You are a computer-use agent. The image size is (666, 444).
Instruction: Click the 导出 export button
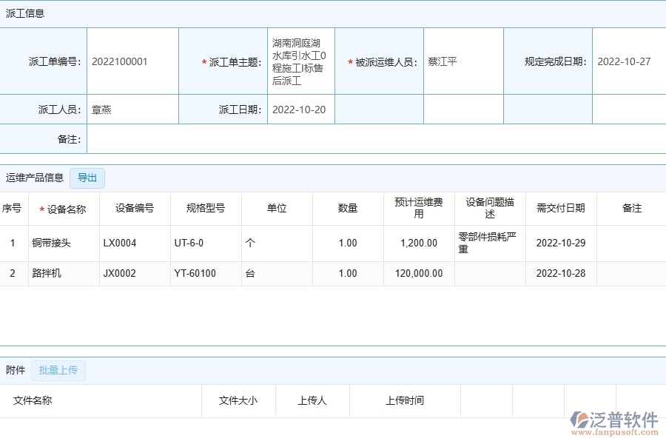(x=87, y=178)
